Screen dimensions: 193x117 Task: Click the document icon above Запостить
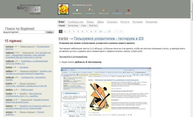(x=77, y=10)
